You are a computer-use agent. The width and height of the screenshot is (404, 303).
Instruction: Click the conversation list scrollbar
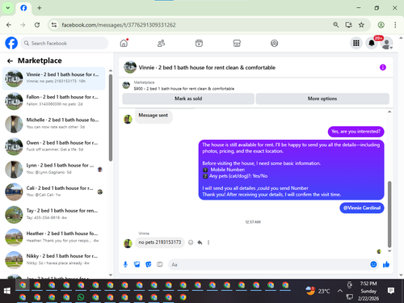(111, 118)
